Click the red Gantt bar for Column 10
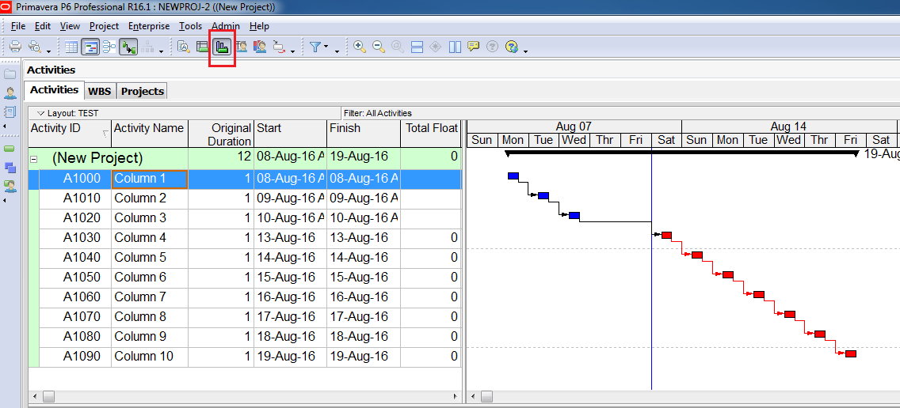 click(x=850, y=353)
